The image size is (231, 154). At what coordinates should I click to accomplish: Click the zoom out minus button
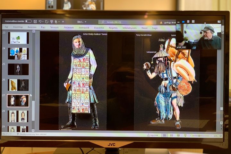[191, 136]
